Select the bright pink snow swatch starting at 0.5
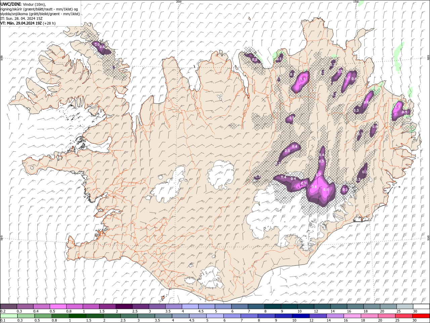Viewport: 430px width, 323px height. [58, 306]
